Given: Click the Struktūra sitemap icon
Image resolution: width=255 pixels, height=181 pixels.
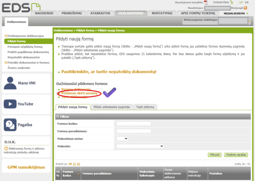Looking at the screenshot, I should (x=230, y=3).
